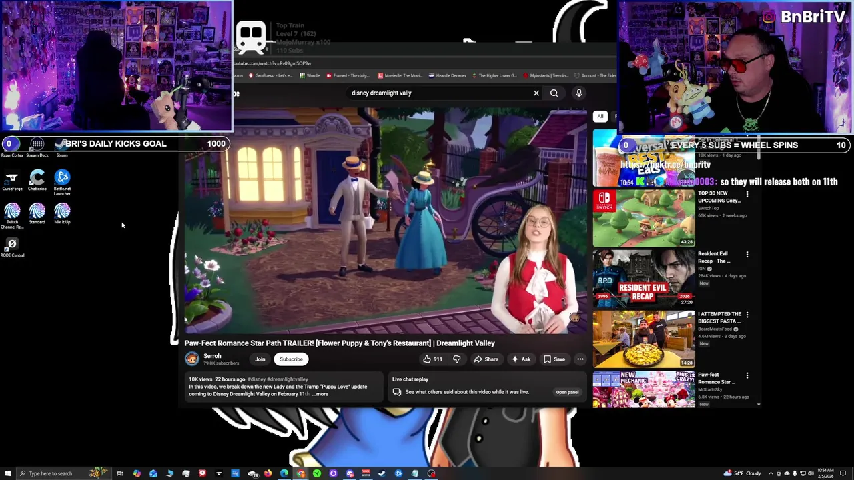Open the Wordle bookmark
854x480 pixels.
(x=309, y=75)
